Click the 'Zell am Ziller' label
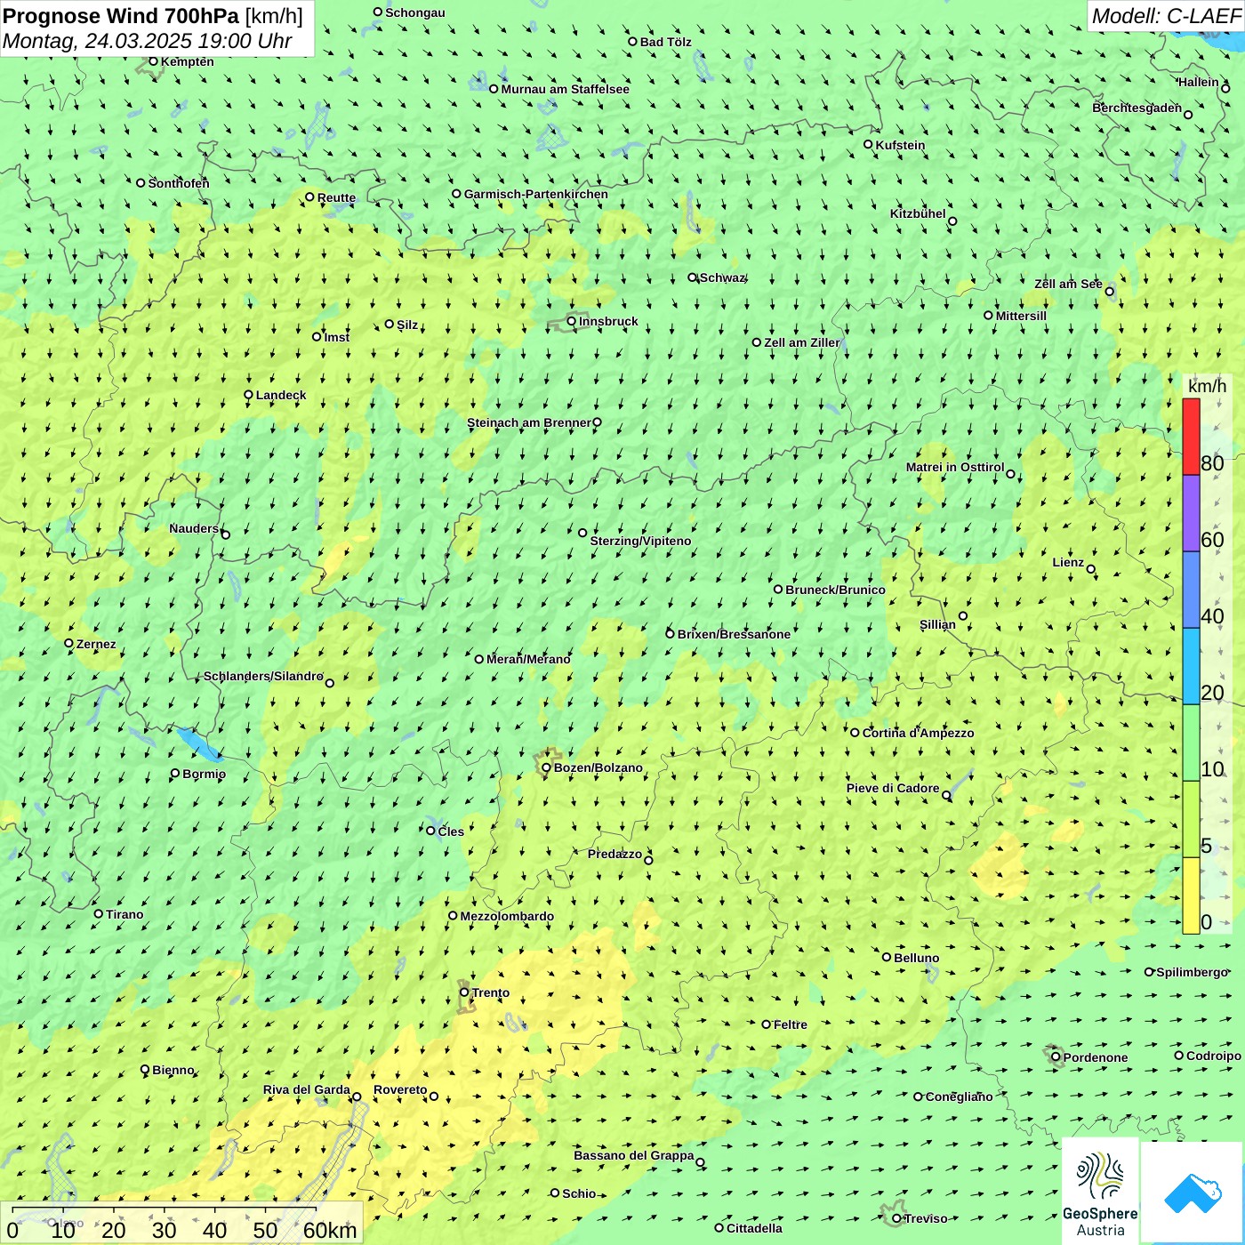The image size is (1245, 1245). coord(802,342)
